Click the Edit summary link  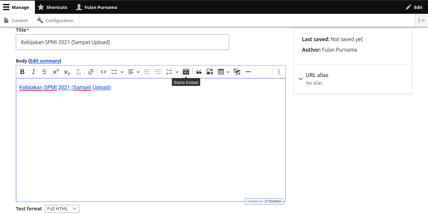coord(45,61)
